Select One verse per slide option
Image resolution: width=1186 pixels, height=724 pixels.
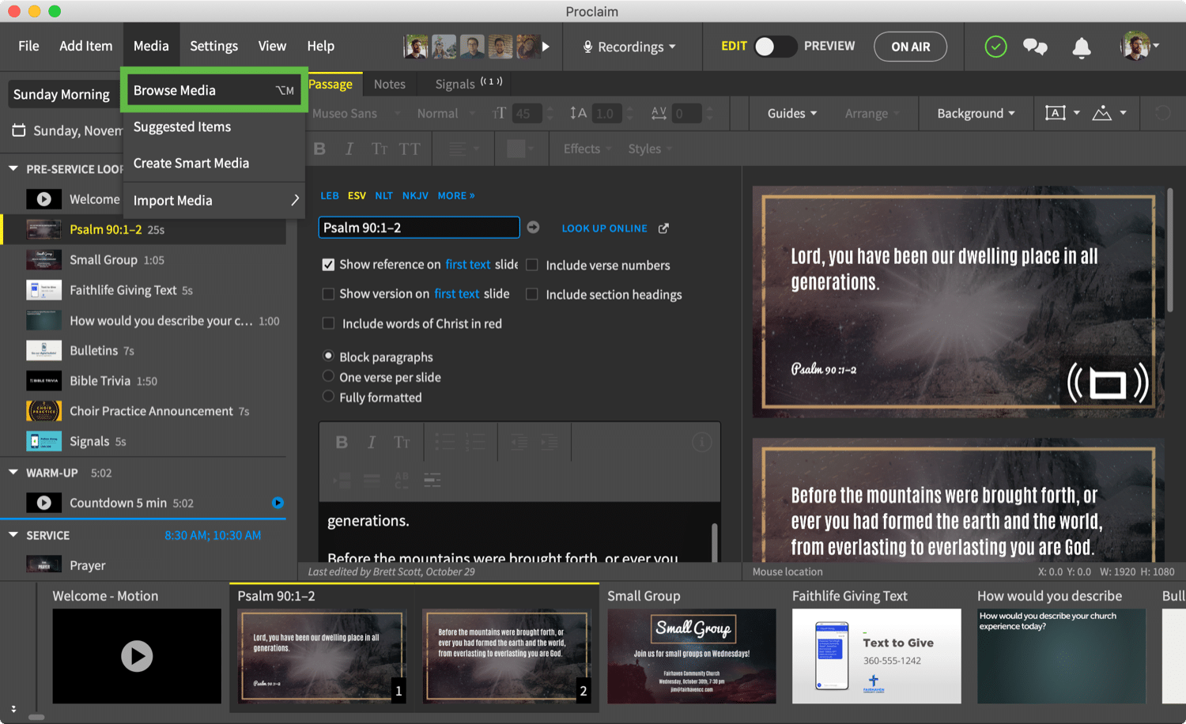click(328, 376)
